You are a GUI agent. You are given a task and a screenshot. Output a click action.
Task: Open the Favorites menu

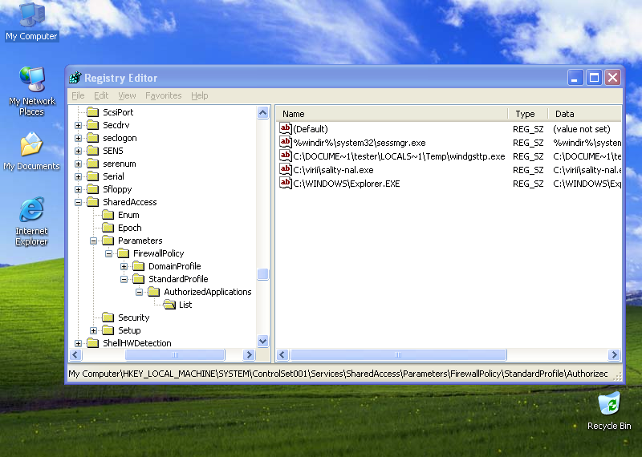point(164,95)
